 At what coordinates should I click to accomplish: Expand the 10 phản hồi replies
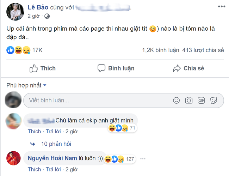[x=56, y=144]
